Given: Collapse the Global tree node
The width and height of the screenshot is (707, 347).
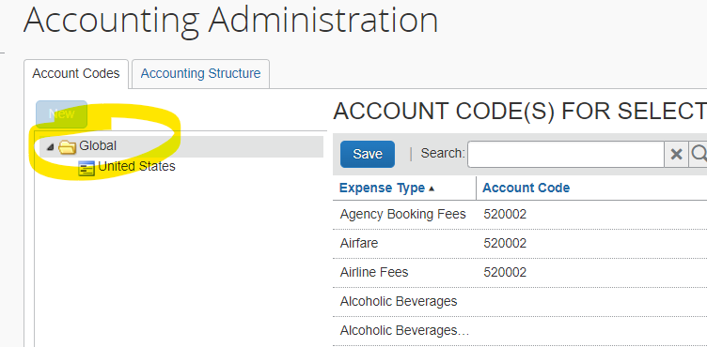Looking at the screenshot, I should [x=50, y=147].
